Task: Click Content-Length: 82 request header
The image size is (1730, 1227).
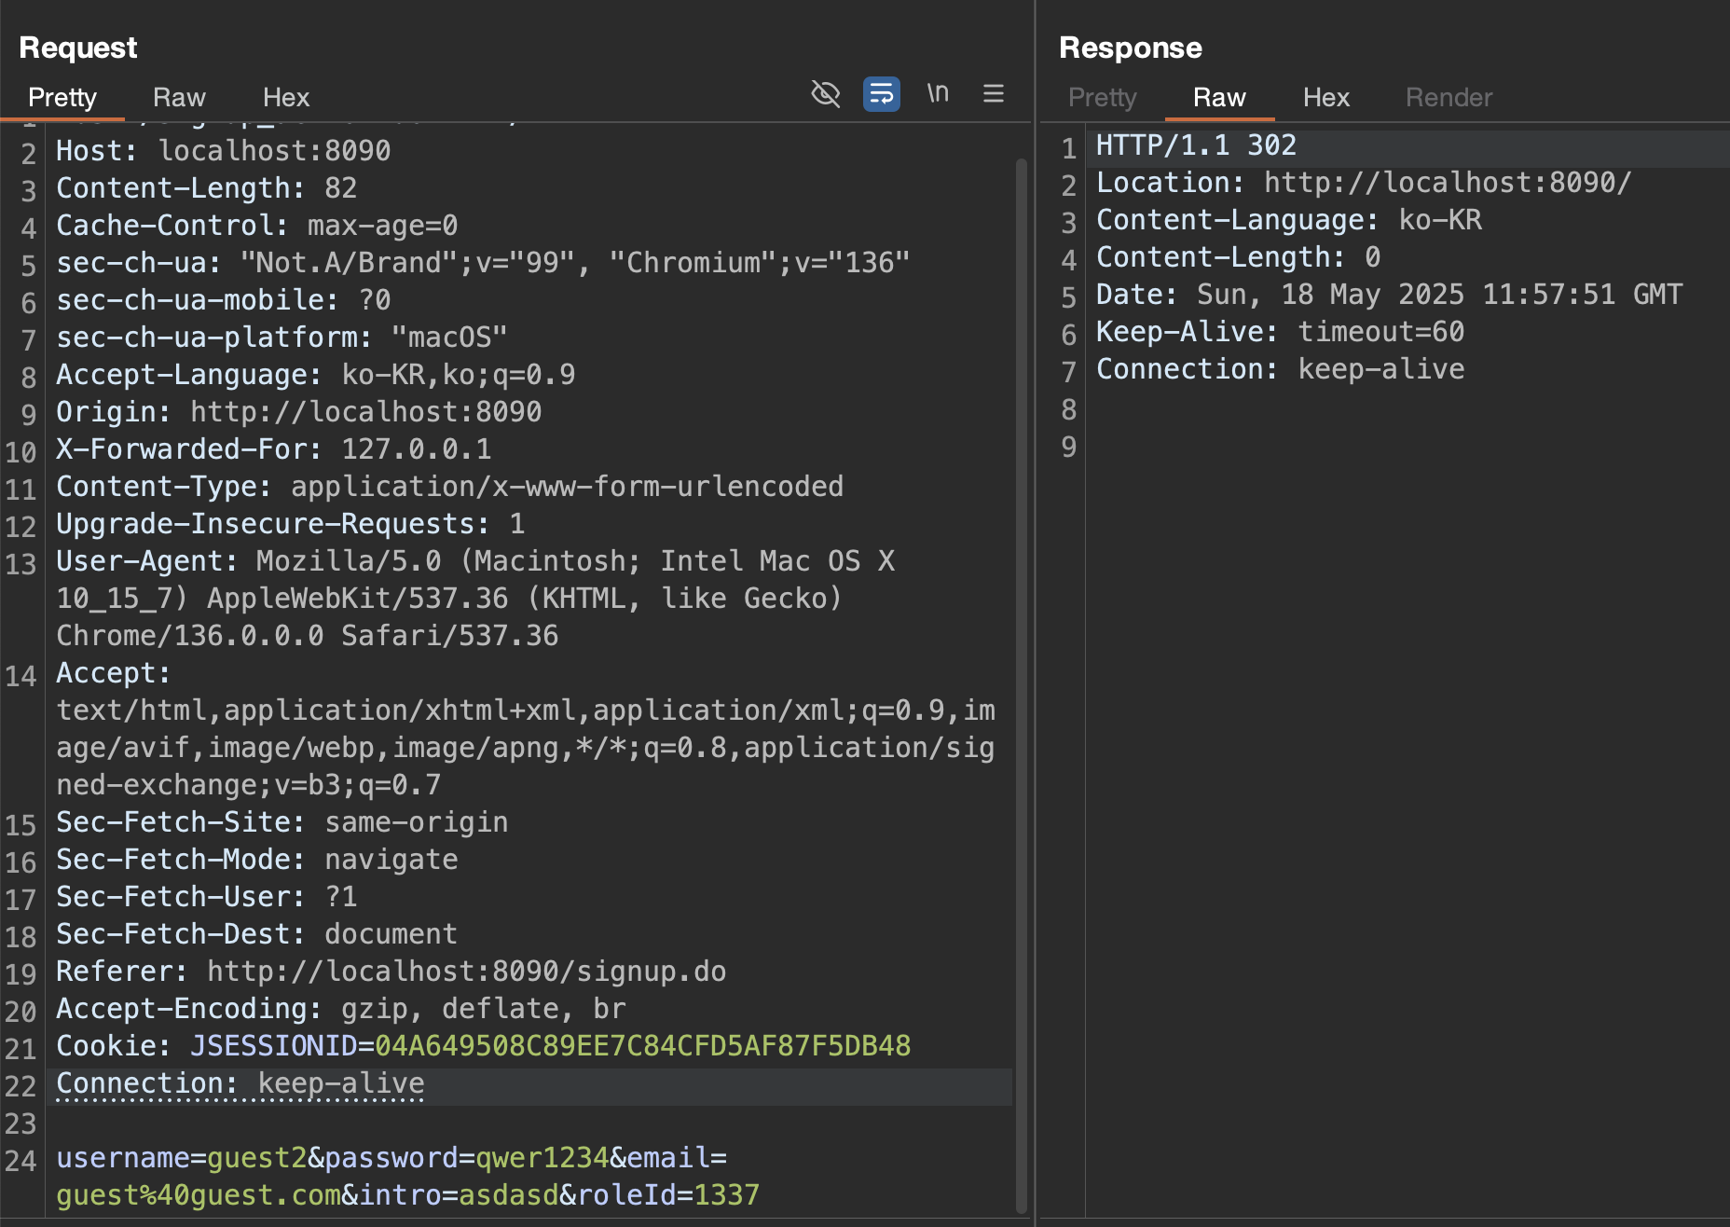Action: tap(207, 188)
